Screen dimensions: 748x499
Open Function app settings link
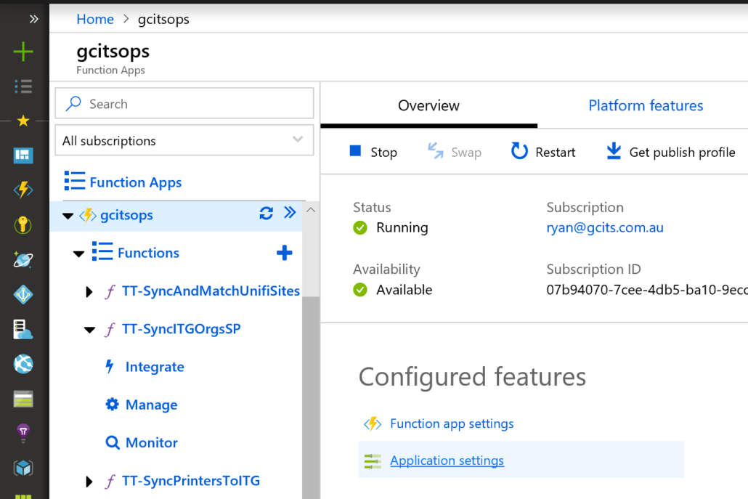pyautogui.click(x=452, y=423)
